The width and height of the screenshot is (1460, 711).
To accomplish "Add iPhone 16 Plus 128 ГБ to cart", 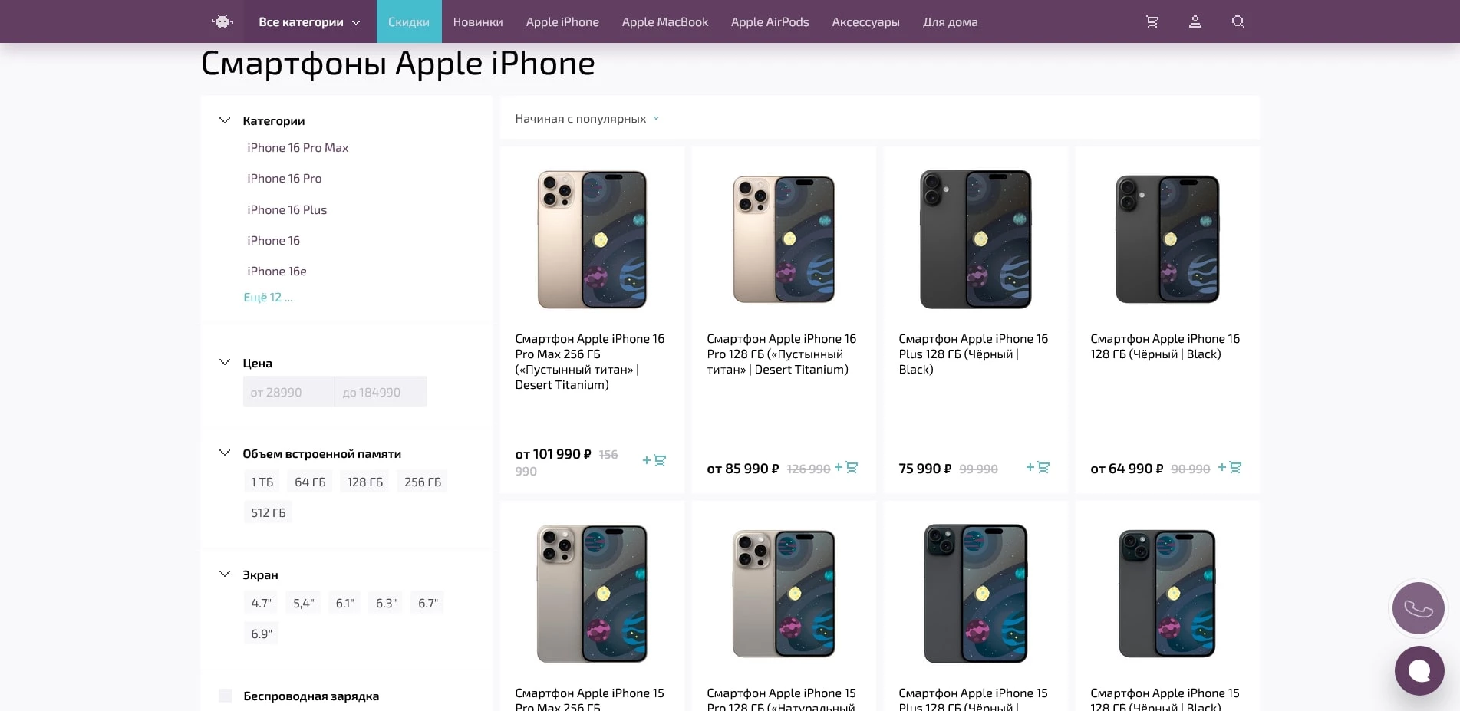I will [1038, 468].
